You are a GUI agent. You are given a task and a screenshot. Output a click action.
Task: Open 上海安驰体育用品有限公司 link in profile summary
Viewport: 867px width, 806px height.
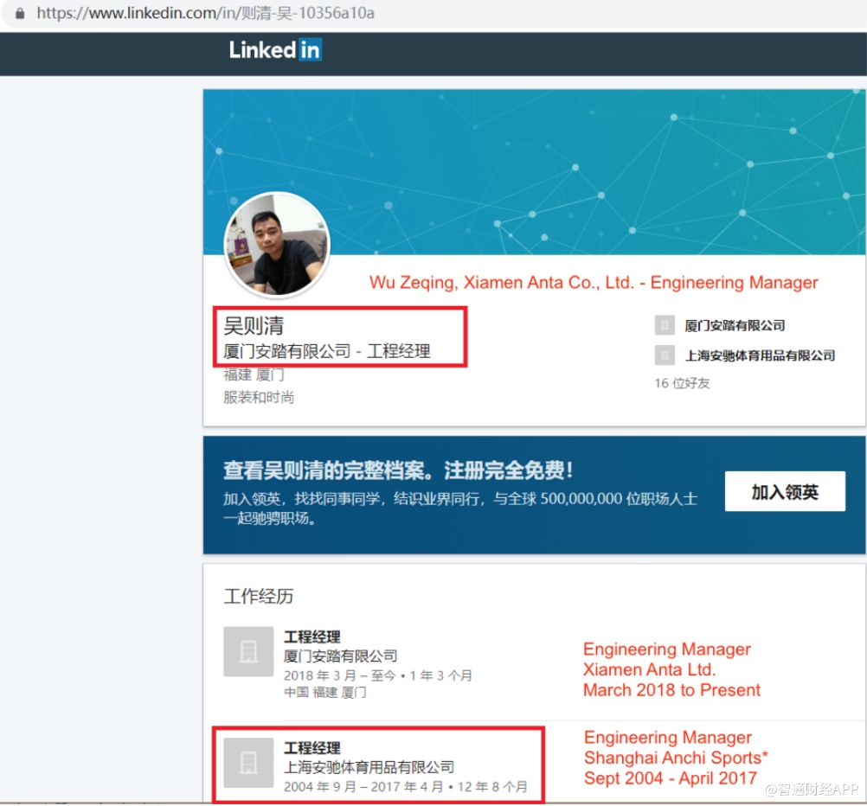coord(761,355)
